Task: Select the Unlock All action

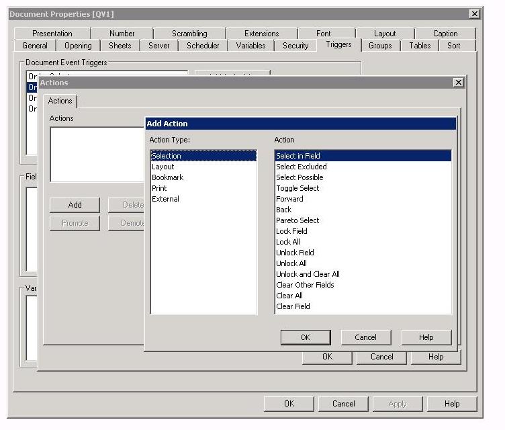Action: pyautogui.click(x=291, y=263)
